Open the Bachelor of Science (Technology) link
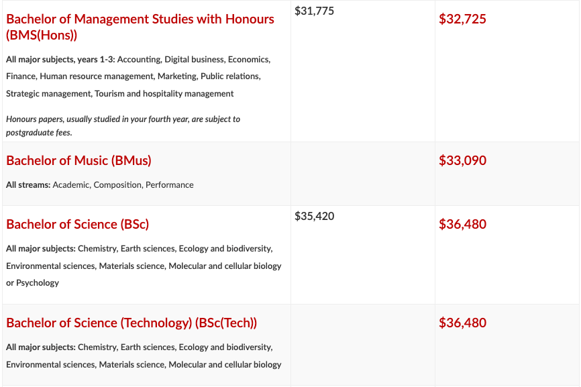This screenshot has width=581, height=387. coord(131,323)
